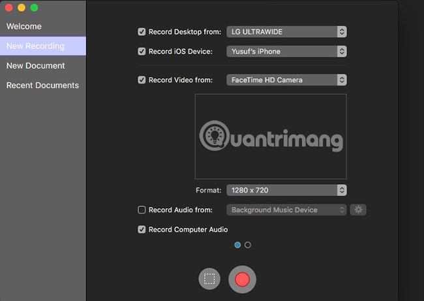The width and height of the screenshot is (424, 301).
Task: Open the FaceTime HD Camera dropdown
Action: click(286, 80)
